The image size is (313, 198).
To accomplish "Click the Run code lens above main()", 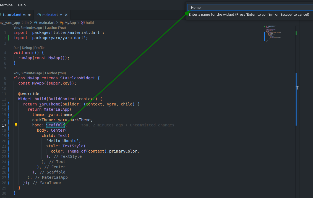I will [x=16, y=48].
